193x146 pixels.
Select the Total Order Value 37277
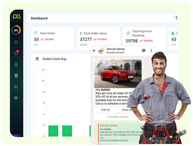(x=86, y=40)
